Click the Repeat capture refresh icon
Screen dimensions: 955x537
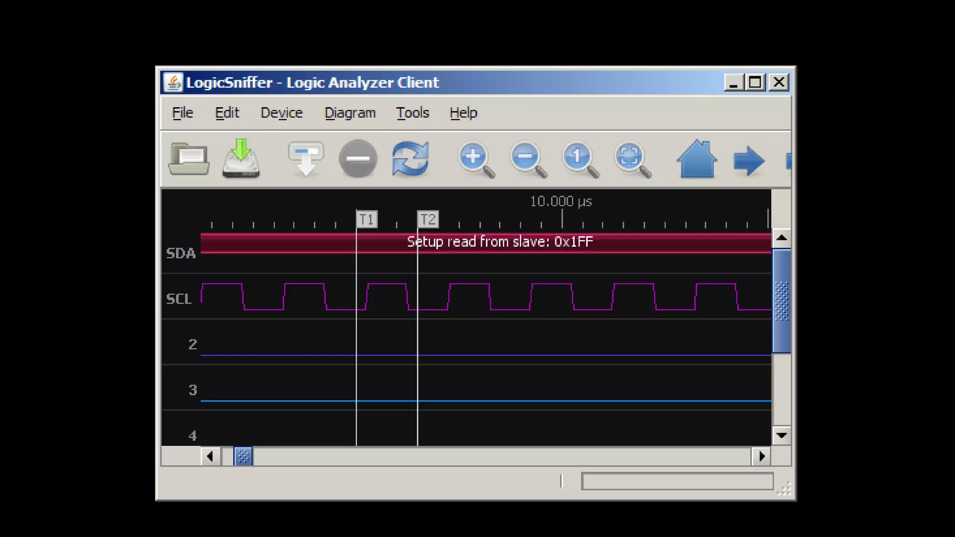410,159
